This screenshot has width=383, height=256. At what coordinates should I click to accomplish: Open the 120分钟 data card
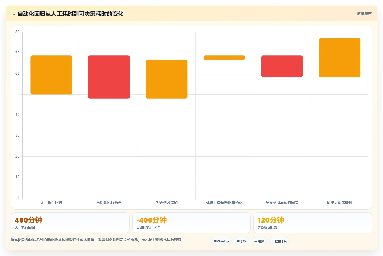(313, 223)
